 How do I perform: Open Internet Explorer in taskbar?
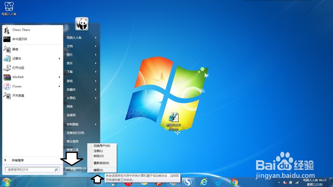tap(204, 182)
